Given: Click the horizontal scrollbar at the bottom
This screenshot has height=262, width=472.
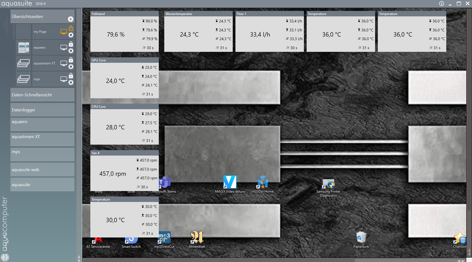Looking at the screenshot, I should pos(219,260).
